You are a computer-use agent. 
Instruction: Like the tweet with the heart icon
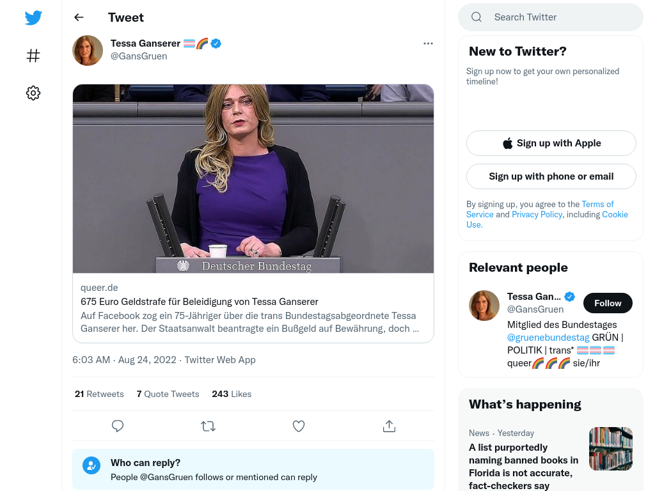tap(299, 426)
